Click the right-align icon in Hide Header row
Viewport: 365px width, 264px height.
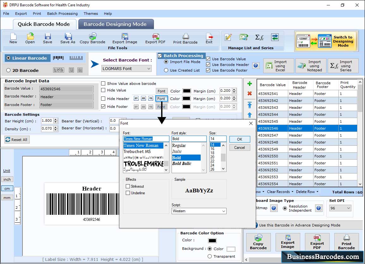151,98
